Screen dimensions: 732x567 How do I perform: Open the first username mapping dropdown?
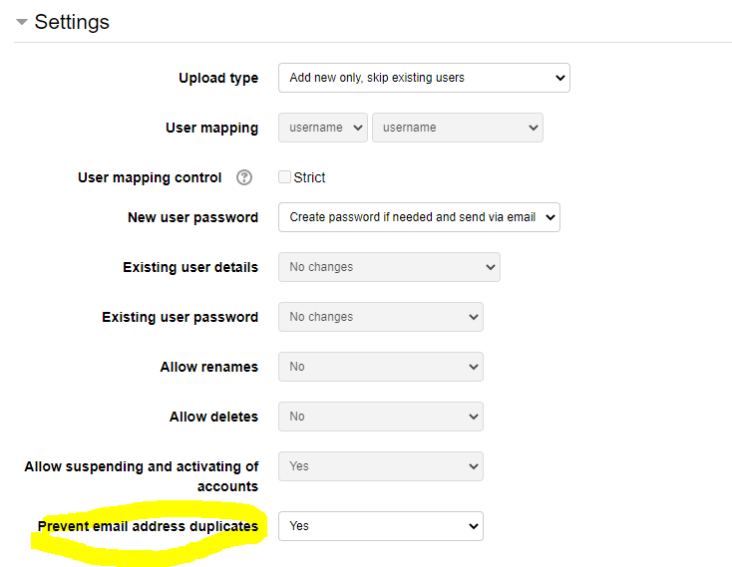click(323, 128)
